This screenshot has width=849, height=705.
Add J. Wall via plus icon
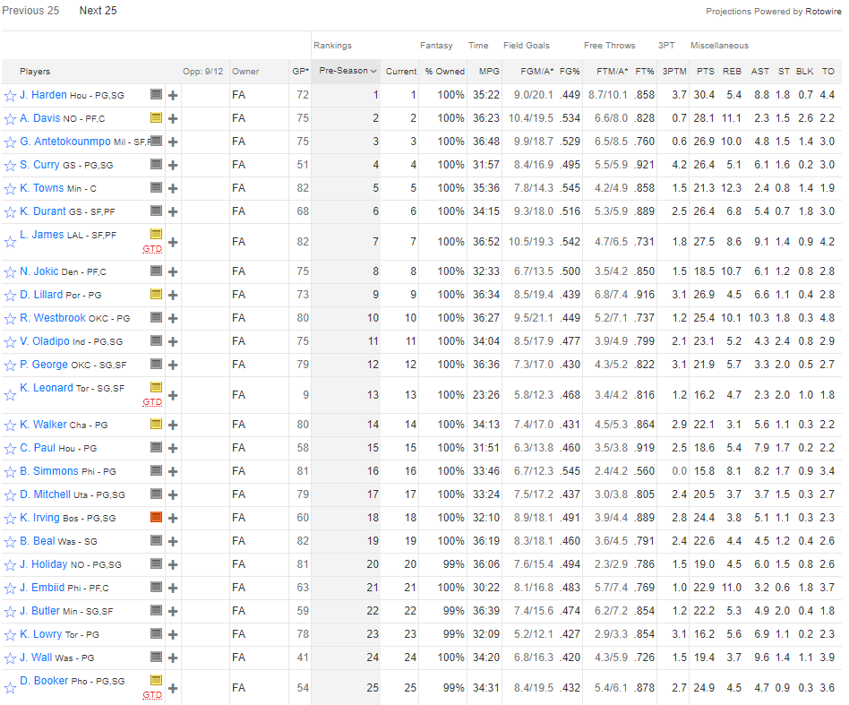[x=173, y=658]
